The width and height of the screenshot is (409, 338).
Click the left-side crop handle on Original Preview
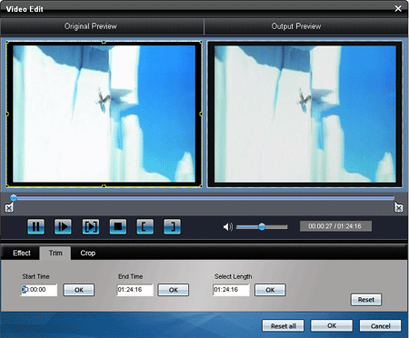(7, 114)
